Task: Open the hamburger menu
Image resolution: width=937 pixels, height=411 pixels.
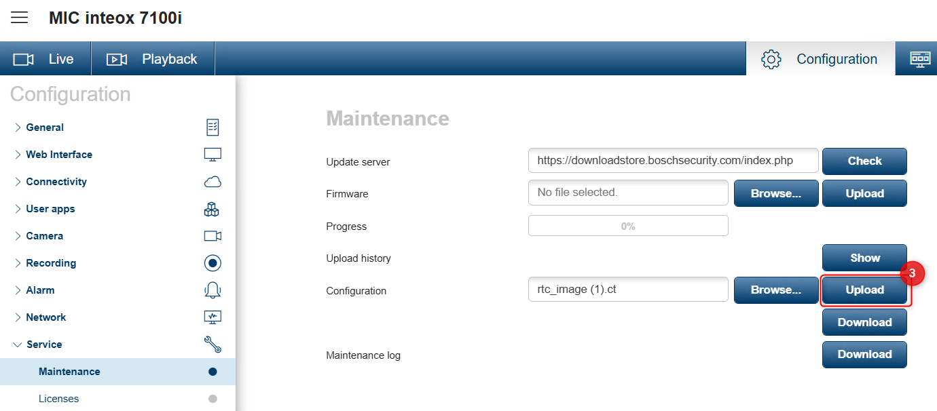Action: tap(19, 18)
